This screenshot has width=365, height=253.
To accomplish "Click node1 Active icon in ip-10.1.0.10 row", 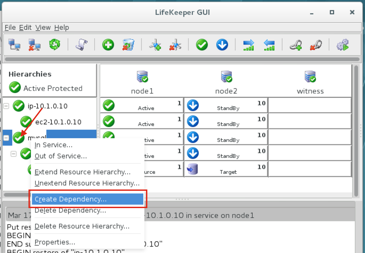I will (x=109, y=105).
